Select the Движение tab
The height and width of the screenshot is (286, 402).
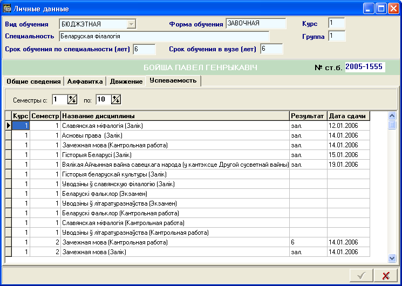click(125, 81)
